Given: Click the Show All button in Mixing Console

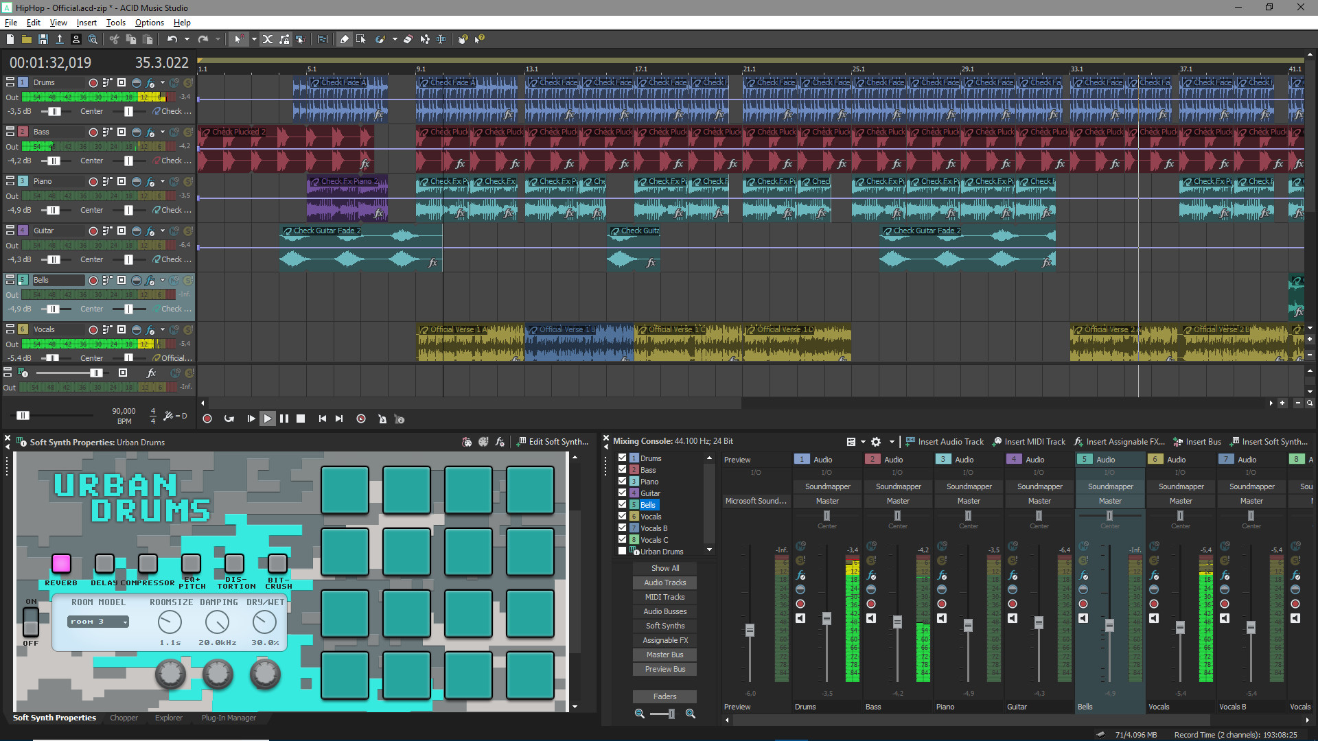Looking at the screenshot, I should [664, 568].
